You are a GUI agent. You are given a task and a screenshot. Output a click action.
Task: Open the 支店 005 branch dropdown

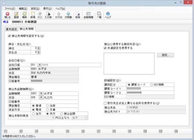pyautogui.click(x=41, y=97)
